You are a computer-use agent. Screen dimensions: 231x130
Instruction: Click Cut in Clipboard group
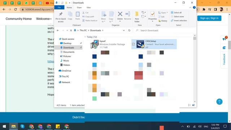[x=85, y=13]
